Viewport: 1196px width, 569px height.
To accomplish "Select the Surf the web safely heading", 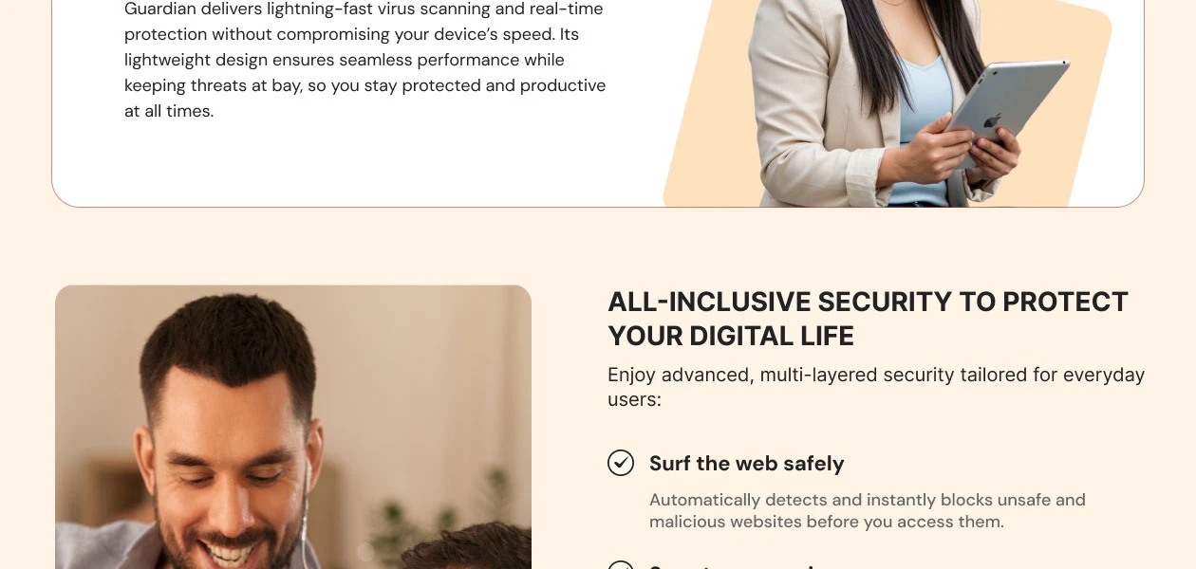I will [746, 464].
